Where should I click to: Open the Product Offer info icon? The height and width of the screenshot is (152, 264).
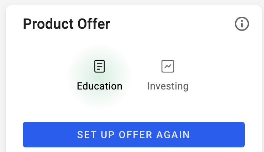coord(242,24)
